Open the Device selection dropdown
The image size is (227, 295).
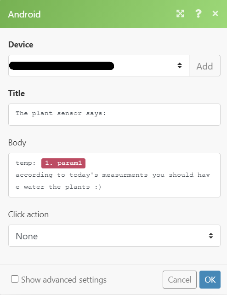(x=99, y=66)
